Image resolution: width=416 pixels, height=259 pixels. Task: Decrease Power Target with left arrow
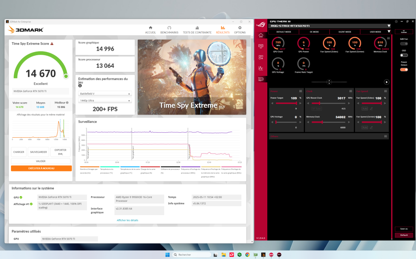click(x=272, y=104)
